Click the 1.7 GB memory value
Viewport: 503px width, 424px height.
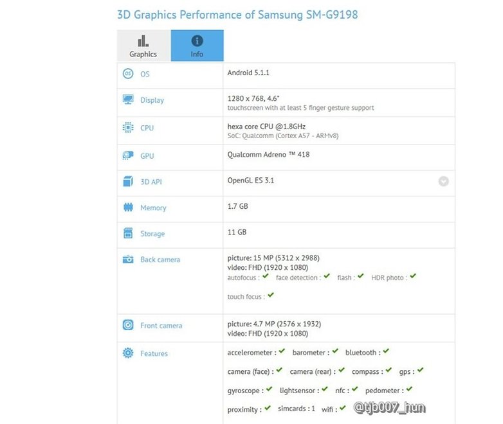coord(238,206)
